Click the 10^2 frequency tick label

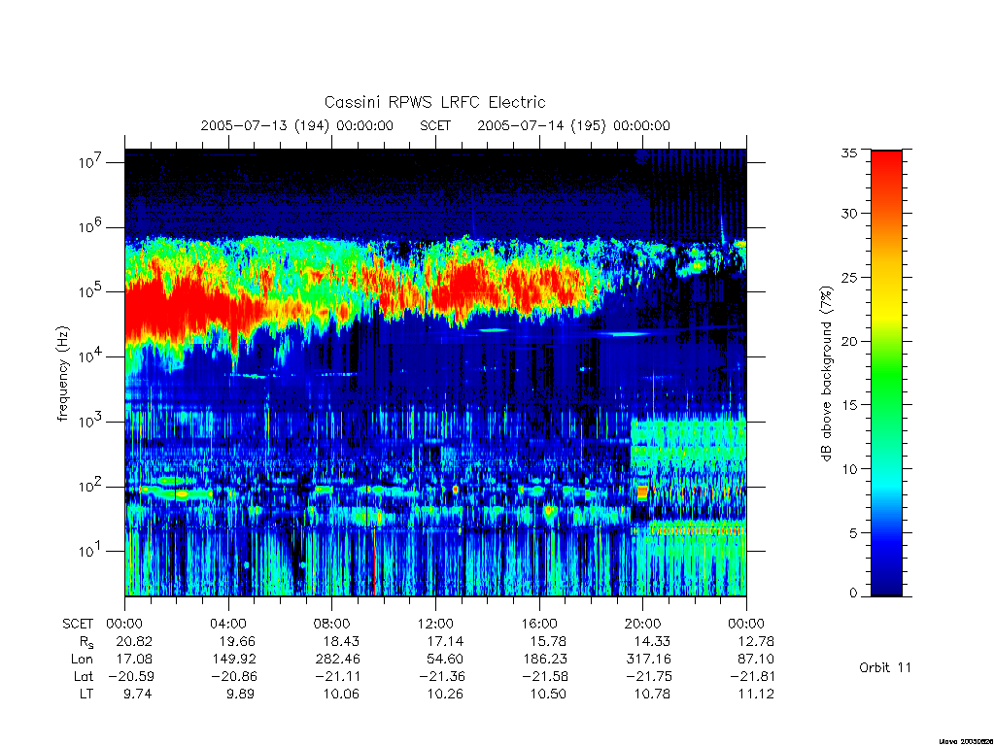(x=91, y=487)
